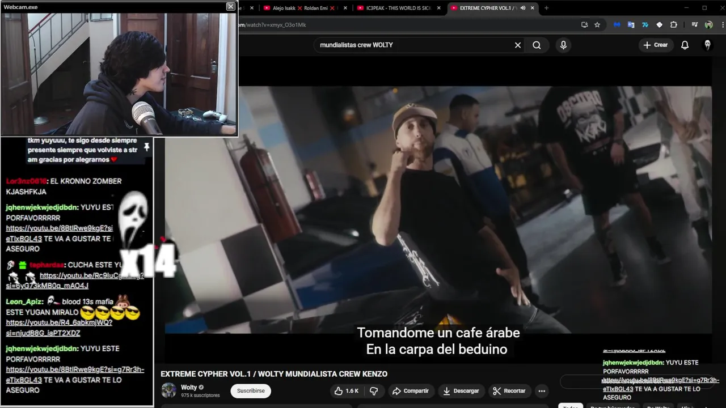Viewport: 726px width, 408px height.
Task: Dislike the video
Action: point(374,391)
